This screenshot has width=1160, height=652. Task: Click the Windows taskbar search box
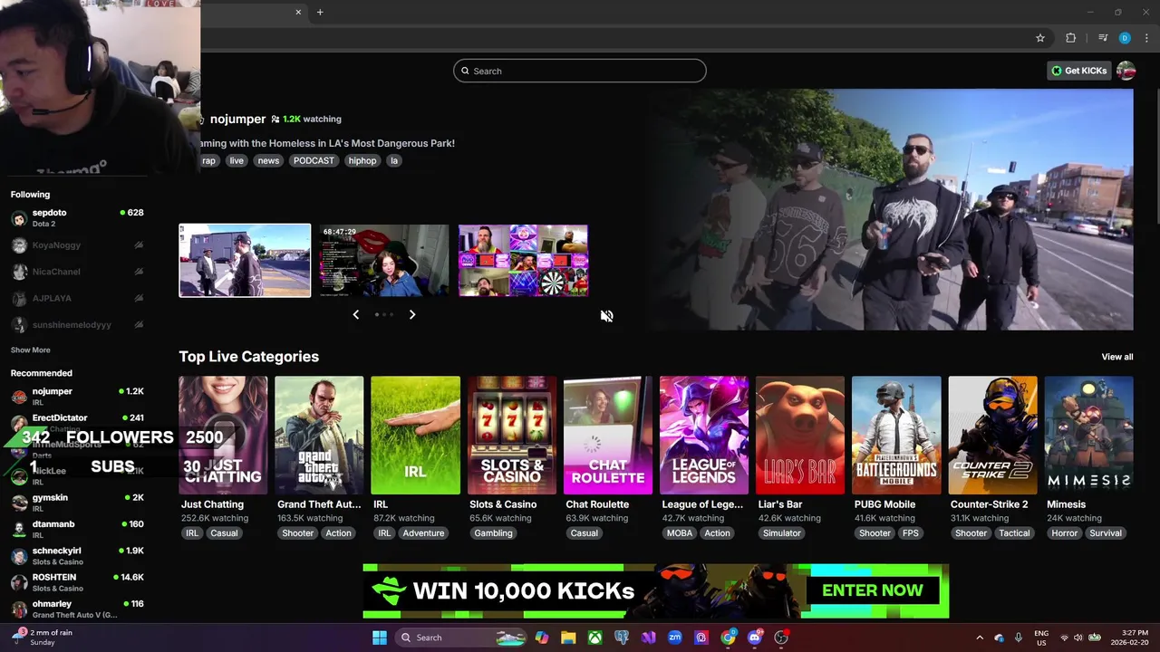462,638
